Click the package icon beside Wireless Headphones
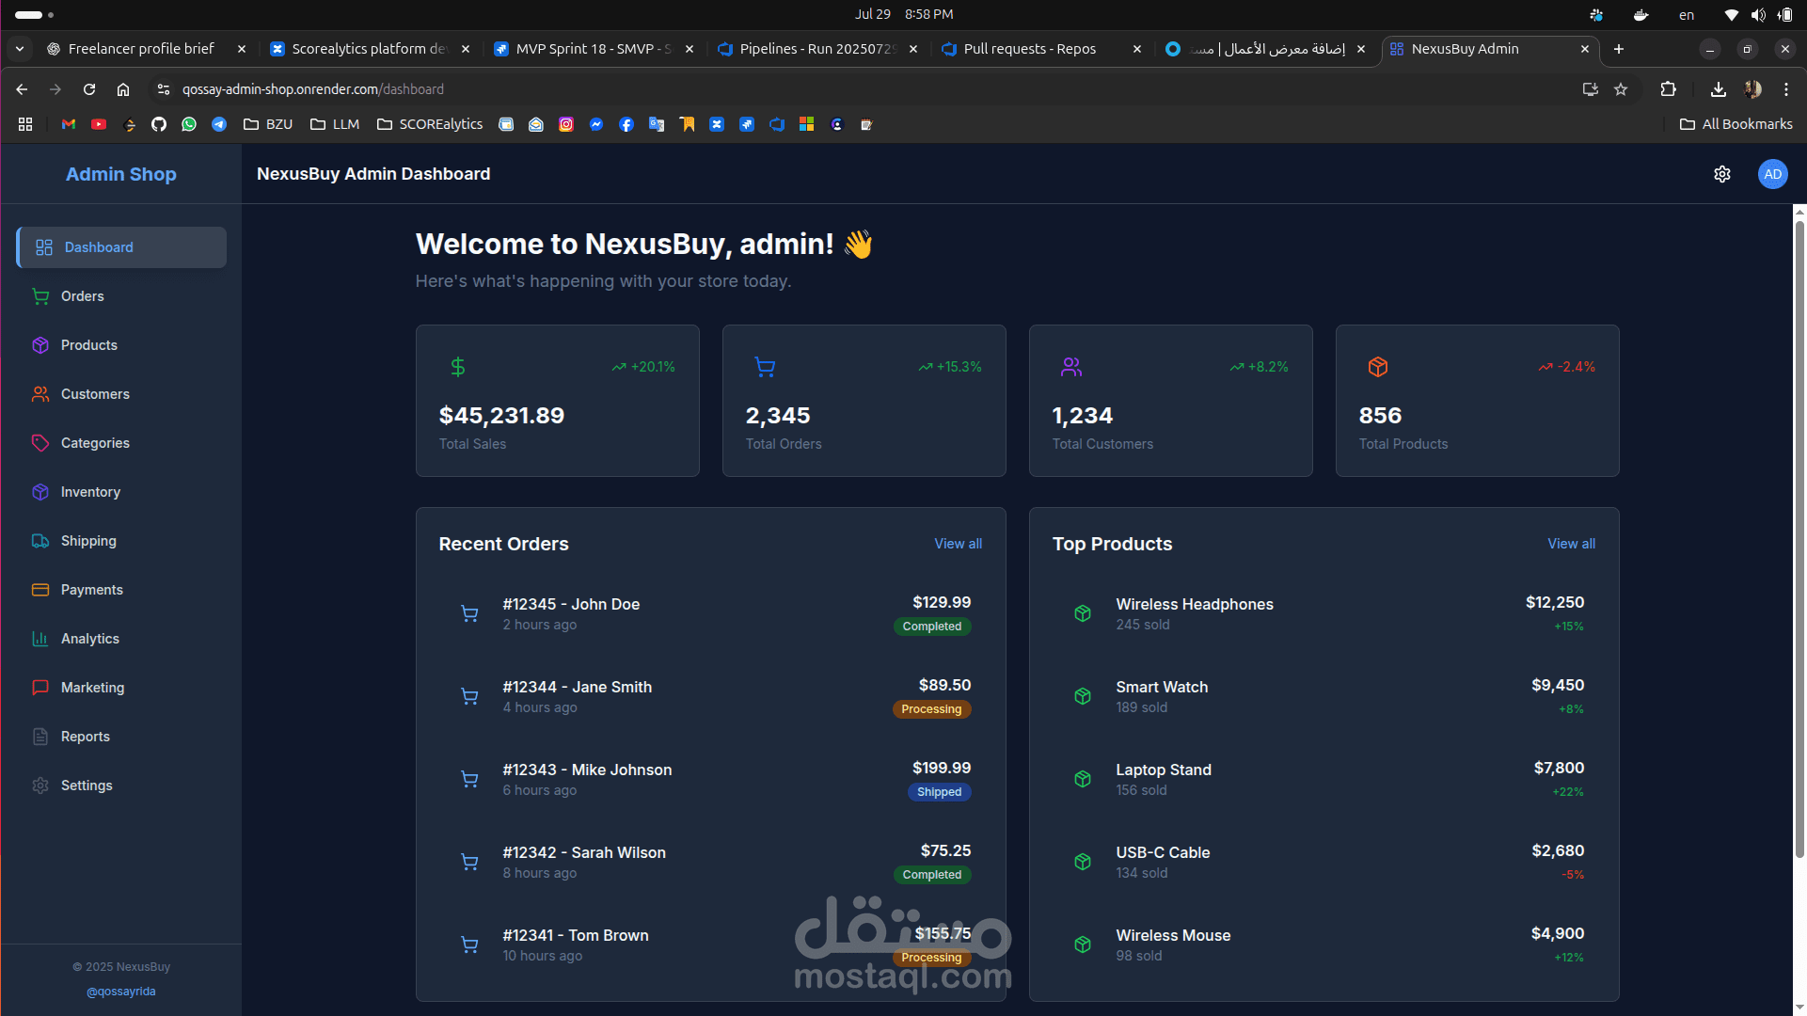1807x1016 pixels. [1083, 614]
